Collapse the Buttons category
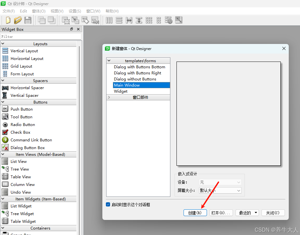 click(x=3, y=102)
